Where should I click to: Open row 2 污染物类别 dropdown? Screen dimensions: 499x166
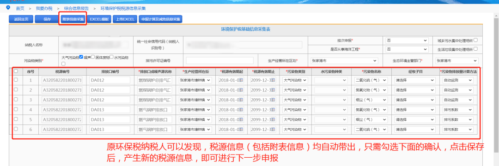295,90
